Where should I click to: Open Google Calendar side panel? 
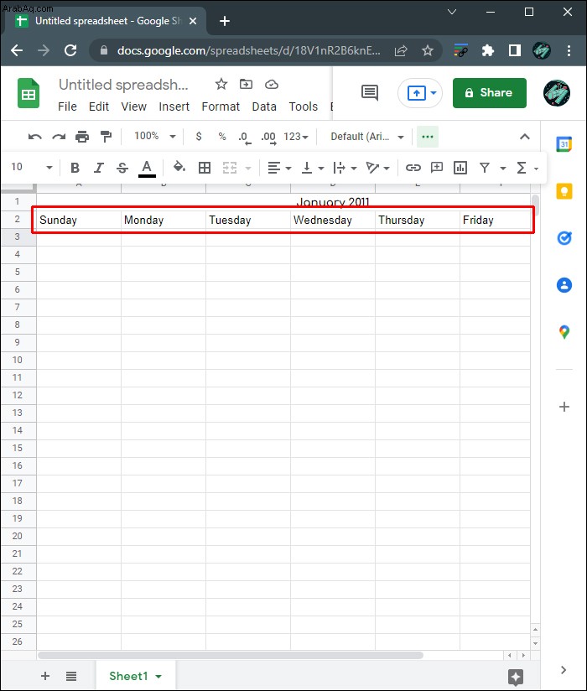pyautogui.click(x=564, y=144)
